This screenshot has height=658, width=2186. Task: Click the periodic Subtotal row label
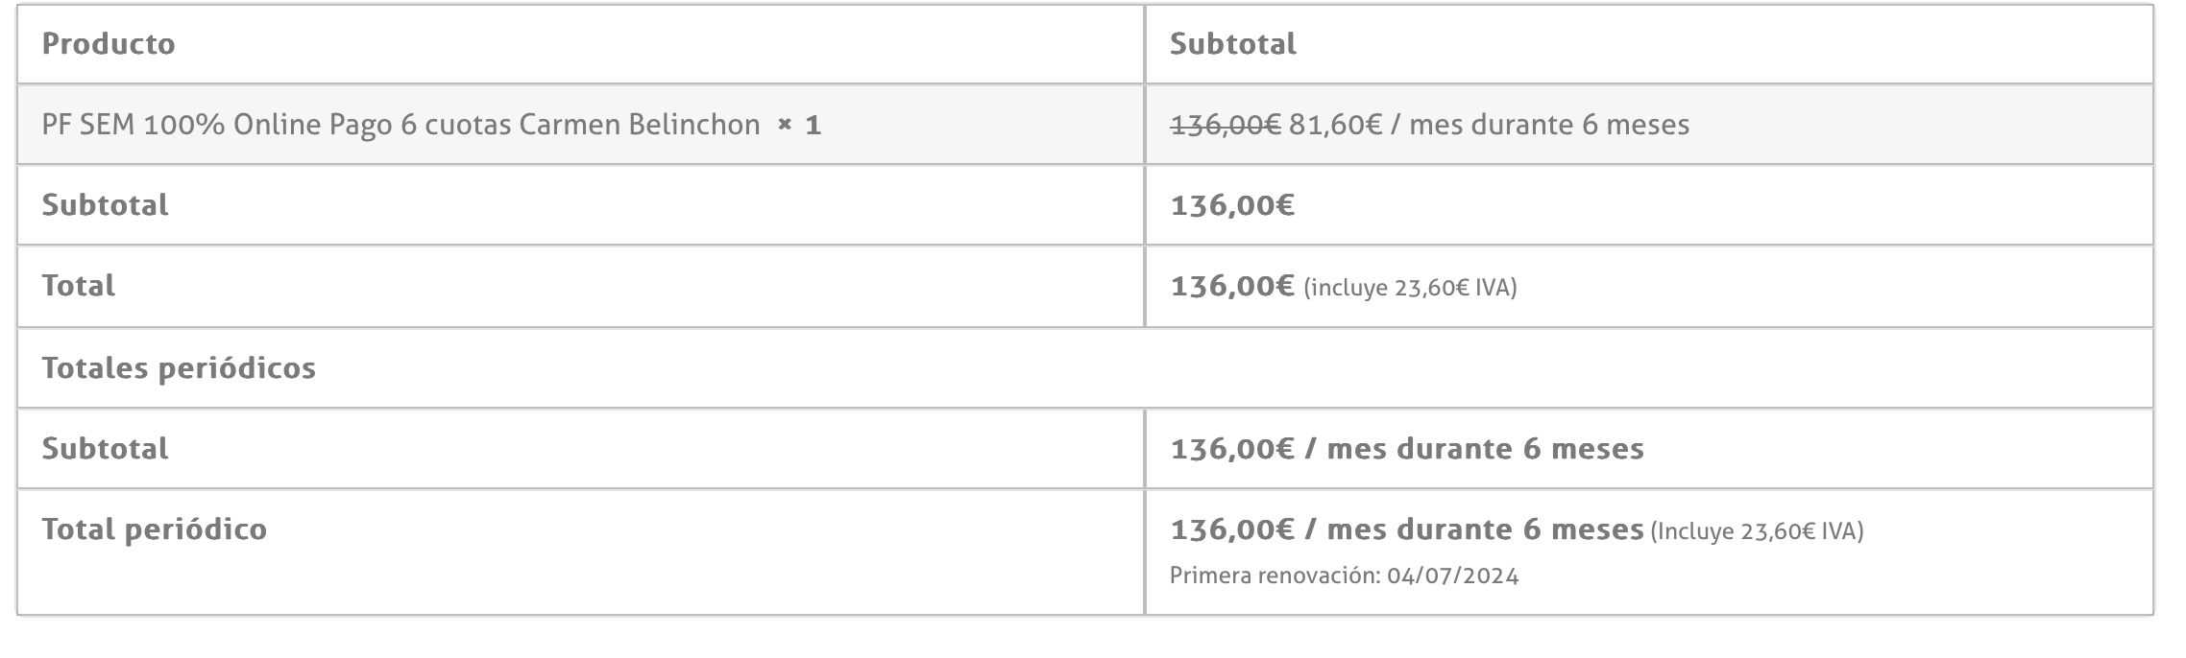[106, 449]
